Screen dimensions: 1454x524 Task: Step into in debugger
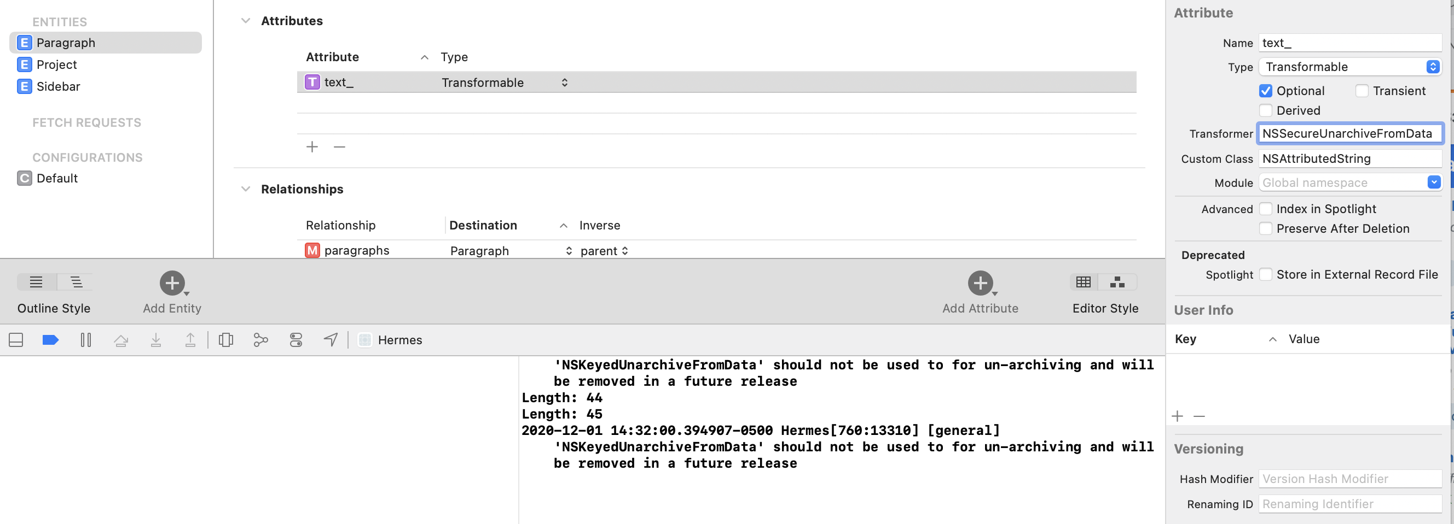[x=156, y=340]
